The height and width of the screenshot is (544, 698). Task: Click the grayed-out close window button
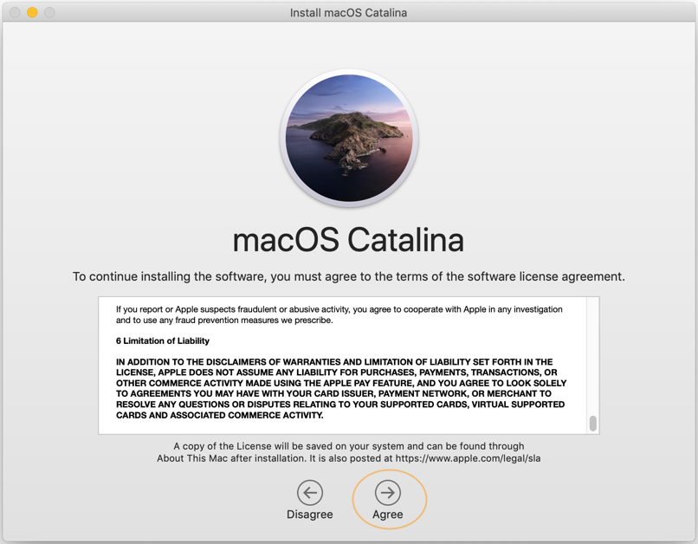[15, 12]
